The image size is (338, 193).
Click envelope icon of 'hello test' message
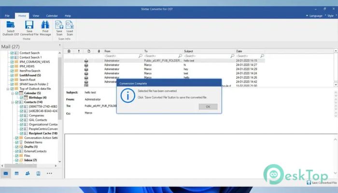pyautogui.click(x=86, y=60)
